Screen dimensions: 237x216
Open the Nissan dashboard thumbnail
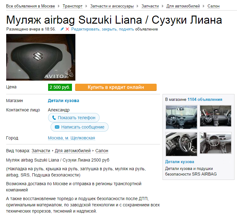[216, 116]
